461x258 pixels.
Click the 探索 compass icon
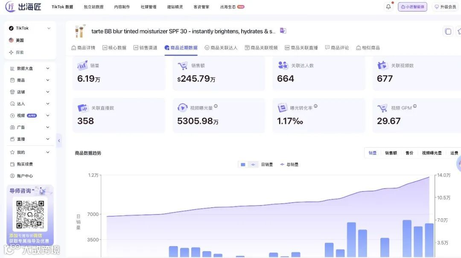(x=11, y=52)
